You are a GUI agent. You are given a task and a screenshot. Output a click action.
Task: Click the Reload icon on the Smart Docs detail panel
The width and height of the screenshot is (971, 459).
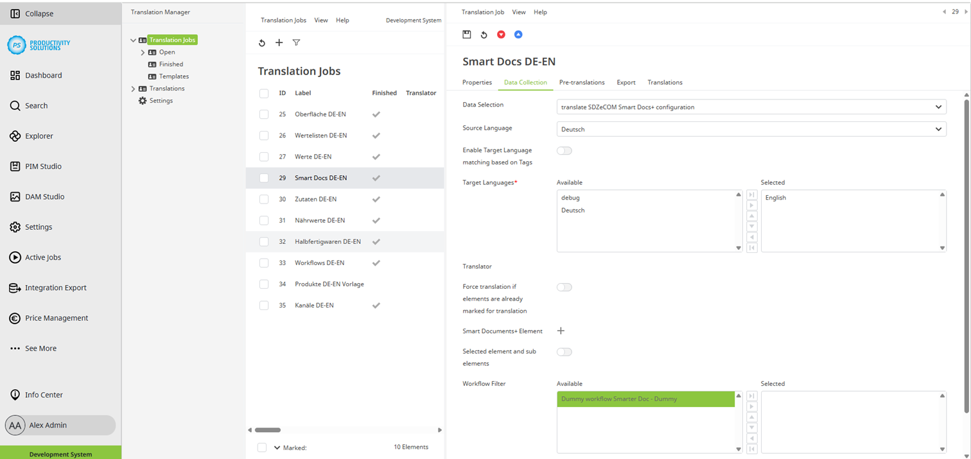point(484,34)
